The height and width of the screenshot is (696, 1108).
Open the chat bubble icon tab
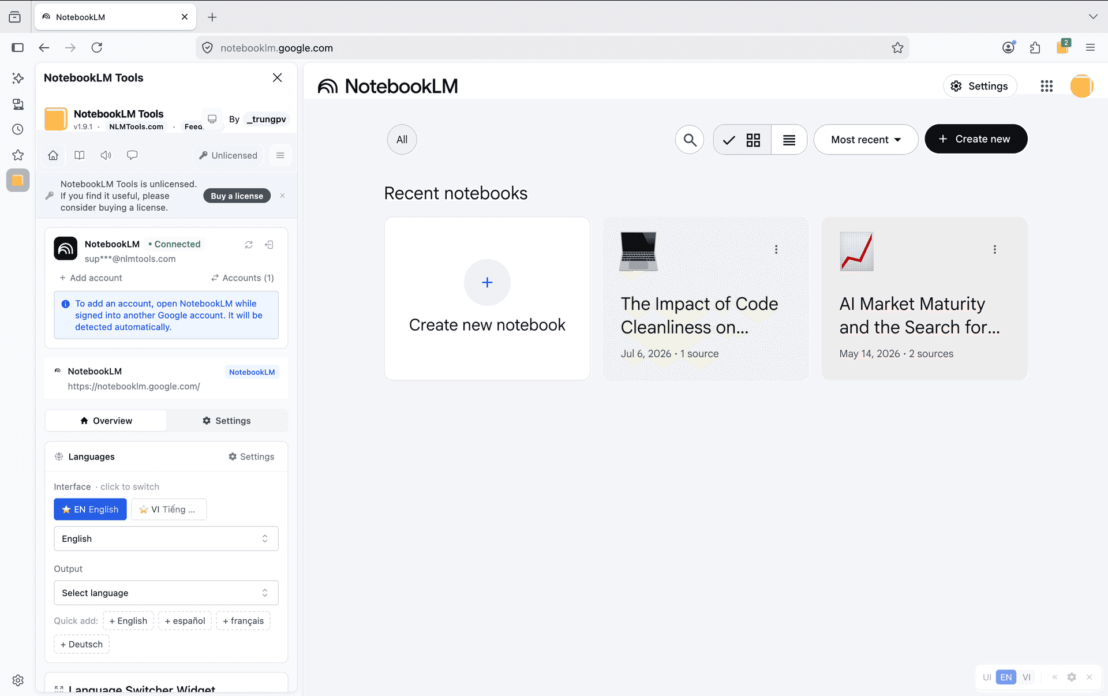(x=132, y=155)
